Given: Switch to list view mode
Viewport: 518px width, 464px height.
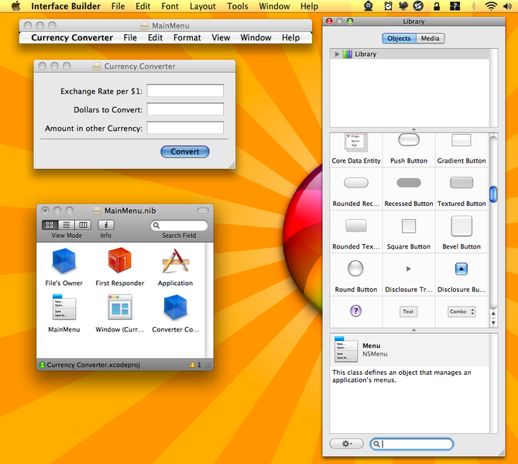Looking at the screenshot, I should click(x=67, y=225).
